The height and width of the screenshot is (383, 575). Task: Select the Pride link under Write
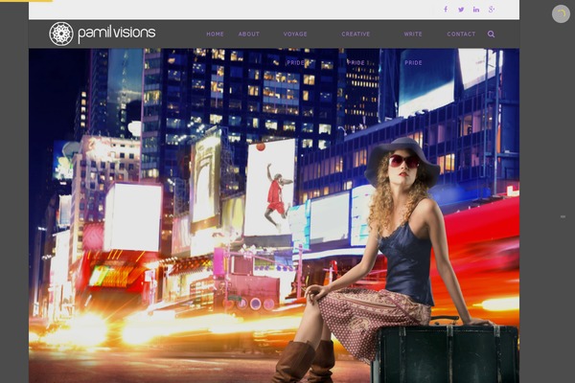tap(413, 62)
